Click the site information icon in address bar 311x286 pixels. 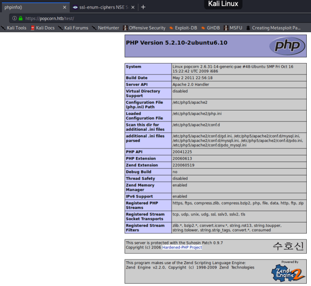pyautogui.click(x=14, y=18)
